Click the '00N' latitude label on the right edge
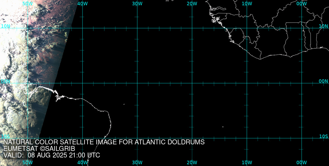 [x=323, y=81]
